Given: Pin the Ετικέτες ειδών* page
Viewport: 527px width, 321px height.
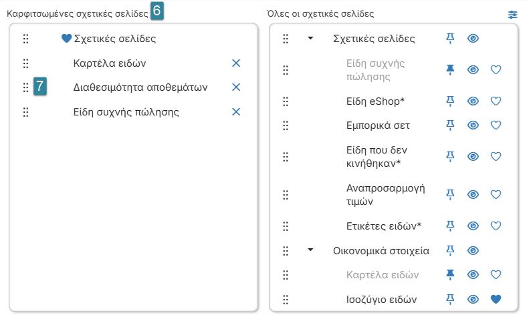Looking at the screenshot, I should [450, 226].
